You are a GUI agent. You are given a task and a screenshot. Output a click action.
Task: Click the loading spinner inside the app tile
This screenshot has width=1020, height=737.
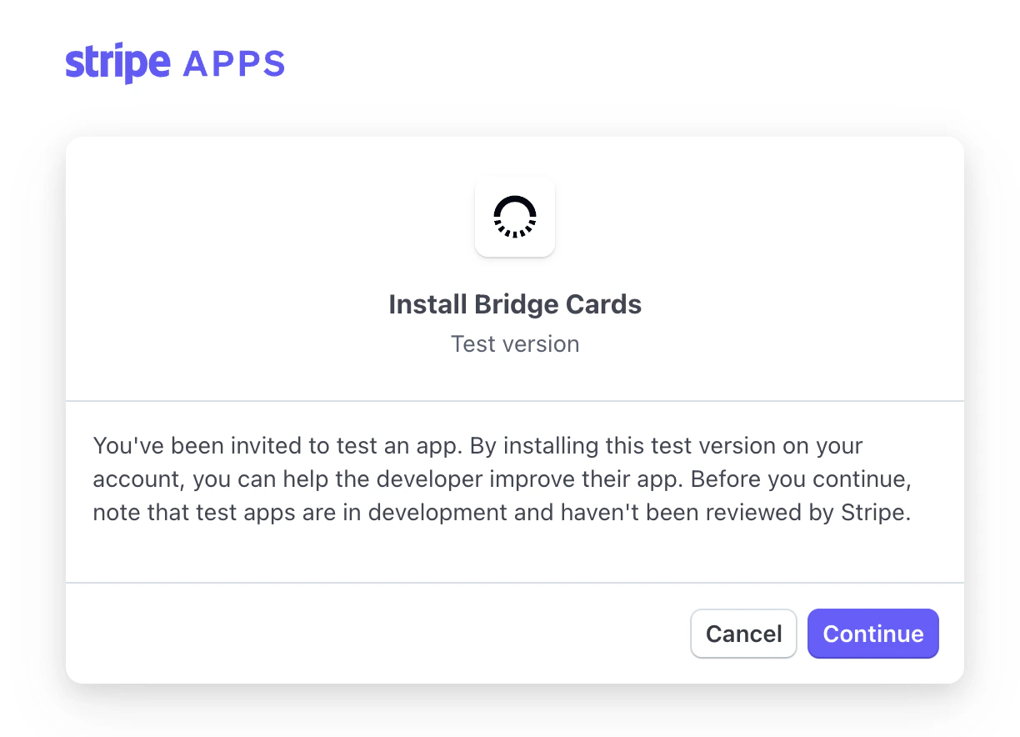click(514, 216)
